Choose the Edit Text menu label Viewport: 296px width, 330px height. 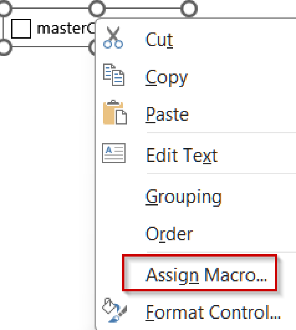click(x=182, y=155)
